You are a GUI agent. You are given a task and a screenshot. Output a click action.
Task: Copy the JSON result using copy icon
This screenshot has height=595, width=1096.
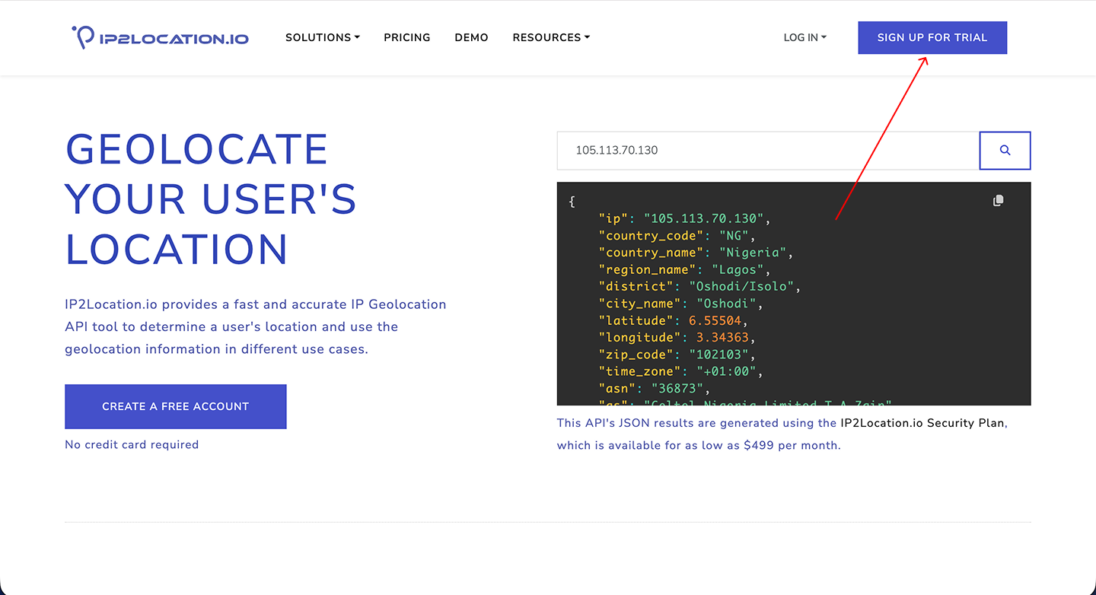[998, 201]
